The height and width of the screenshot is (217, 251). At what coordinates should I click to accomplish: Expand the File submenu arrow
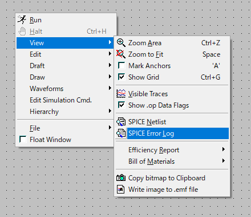click(110, 128)
